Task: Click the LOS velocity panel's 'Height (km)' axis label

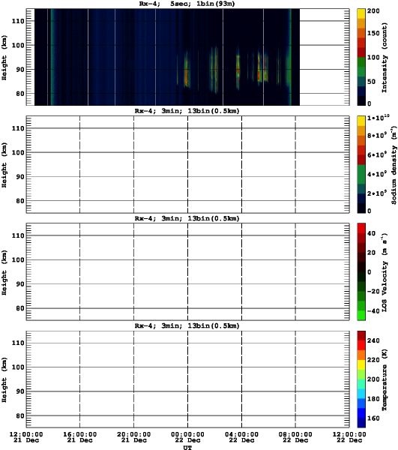Action: 4,272
